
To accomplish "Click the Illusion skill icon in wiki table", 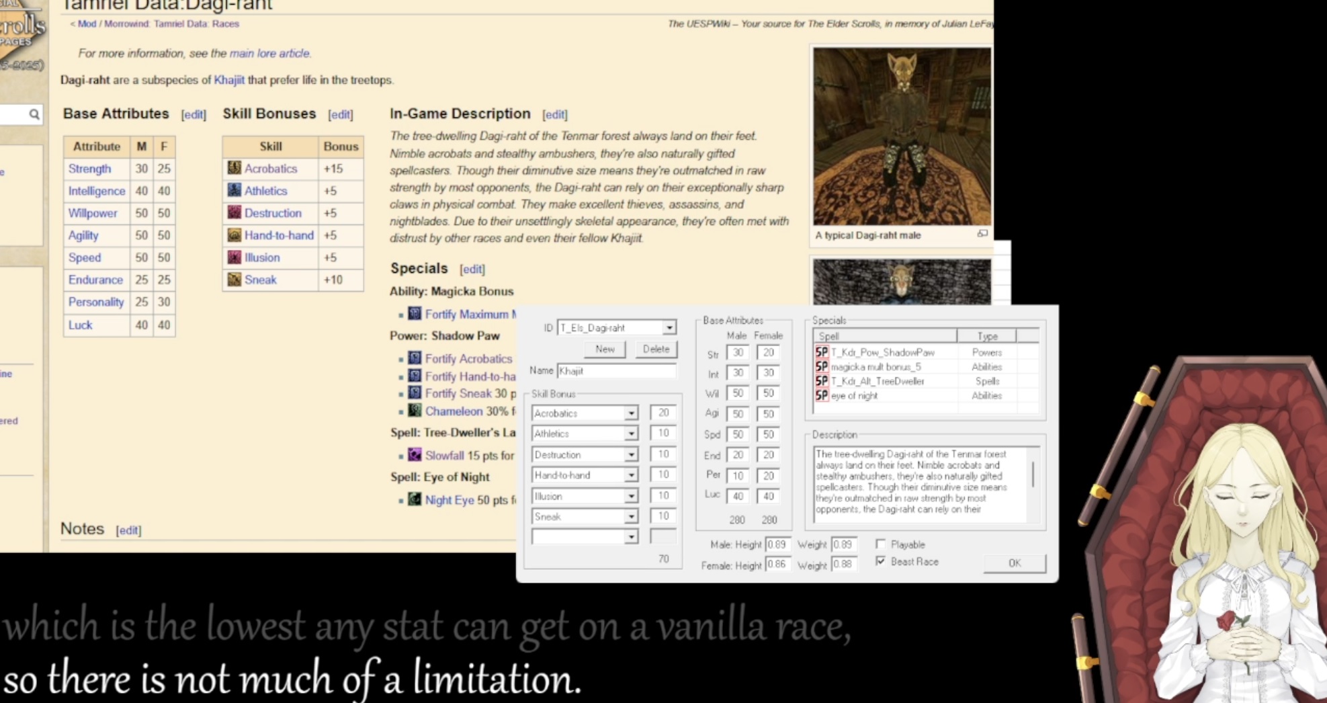I will click(234, 257).
